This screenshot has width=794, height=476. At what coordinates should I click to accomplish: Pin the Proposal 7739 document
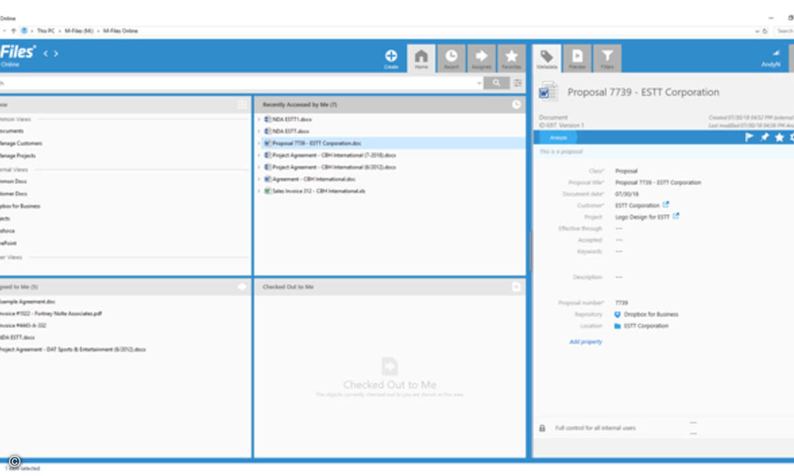point(765,138)
